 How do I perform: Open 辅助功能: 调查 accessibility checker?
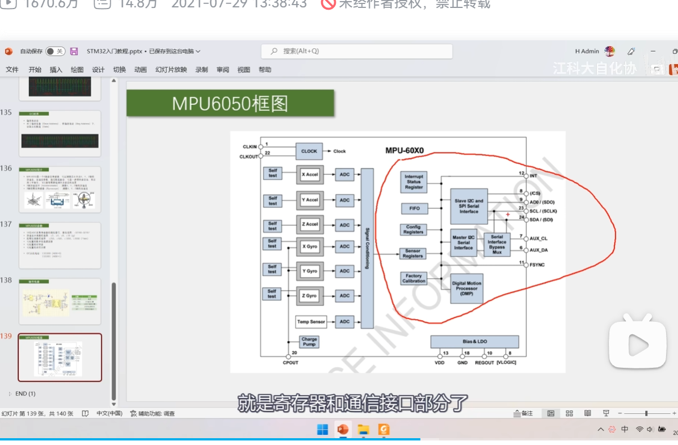click(x=153, y=413)
